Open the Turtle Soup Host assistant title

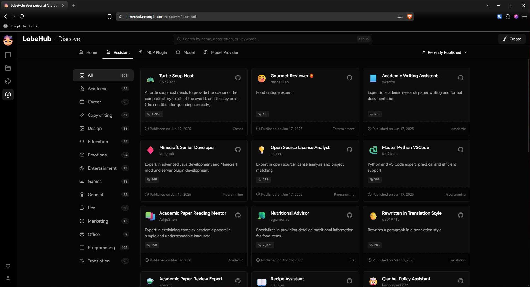176,76
